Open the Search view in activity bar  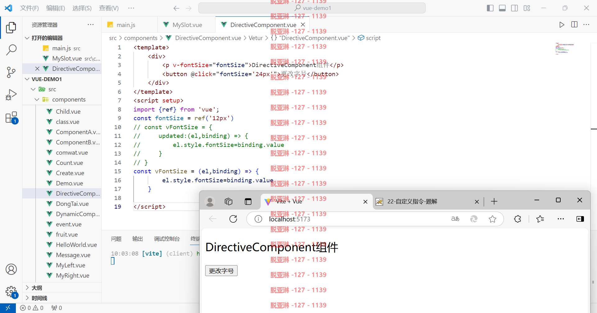click(11, 50)
